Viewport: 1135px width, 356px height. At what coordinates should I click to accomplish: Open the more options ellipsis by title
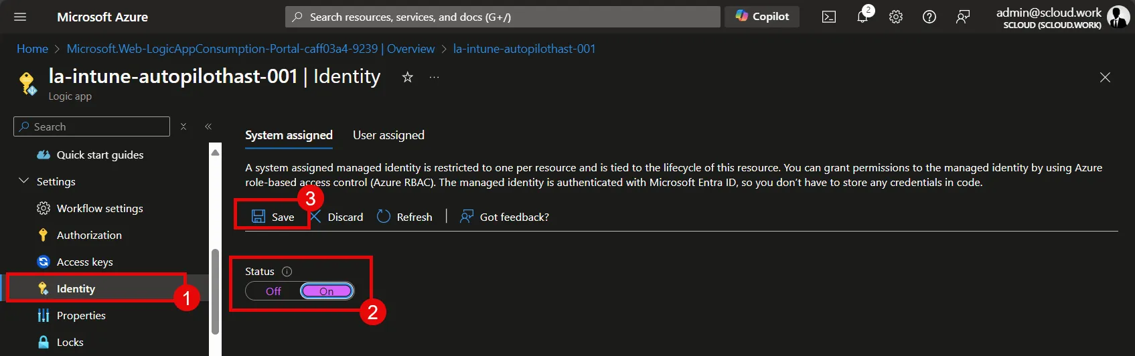click(x=435, y=78)
